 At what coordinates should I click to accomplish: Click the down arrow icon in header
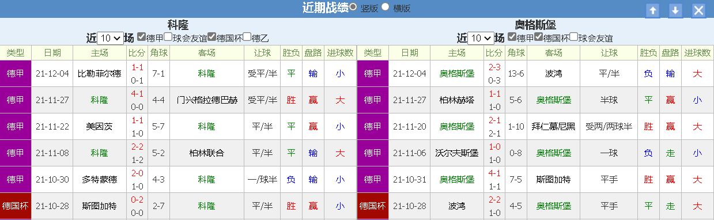(675, 10)
